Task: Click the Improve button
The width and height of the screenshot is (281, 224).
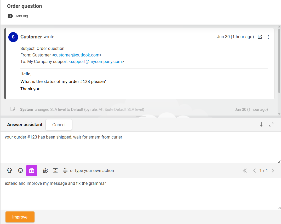Action: tap(20, 217)
